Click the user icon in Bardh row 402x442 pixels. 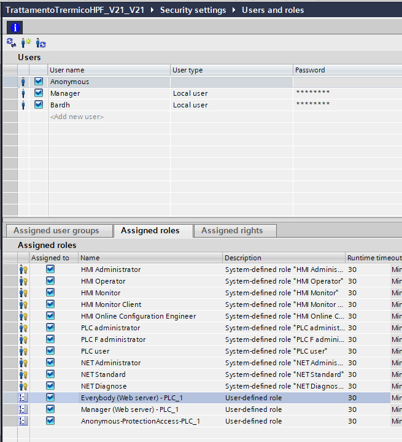pyautogui.click(x=23, y=105)
